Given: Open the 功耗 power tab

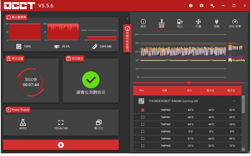Looking at the screenshot, I should tap(216, 23).
